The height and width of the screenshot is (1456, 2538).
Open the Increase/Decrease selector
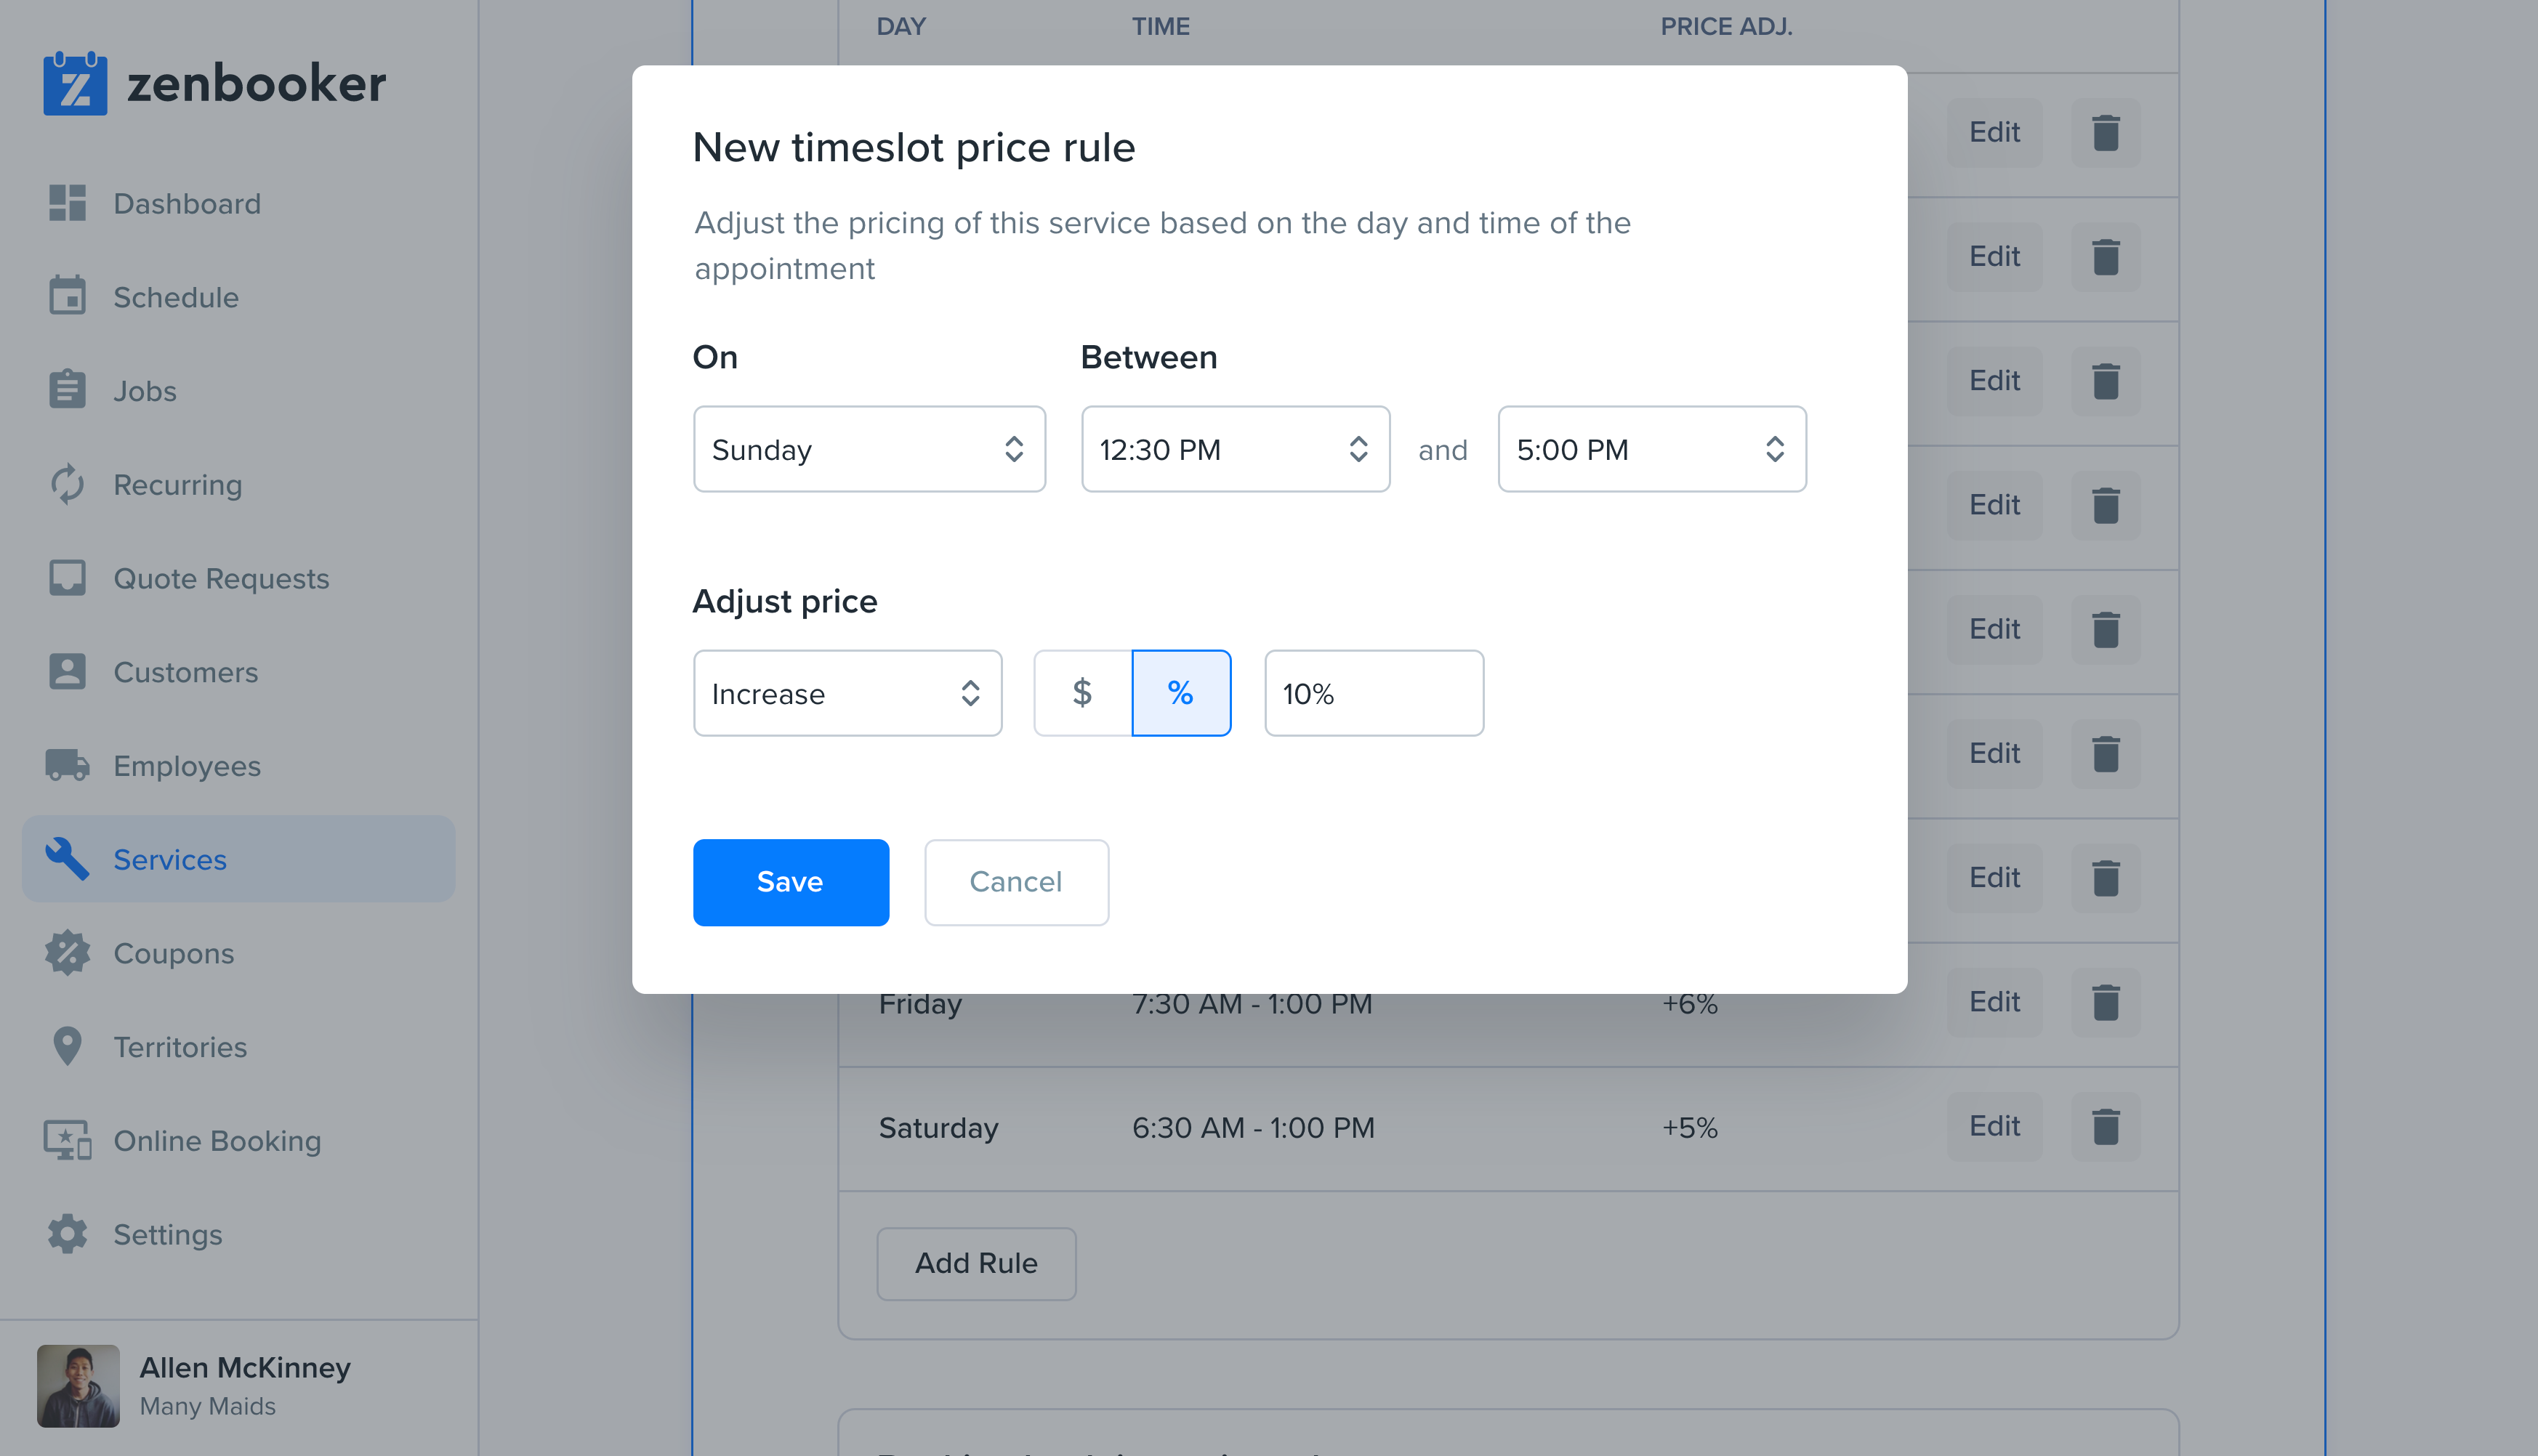[846, 692]
